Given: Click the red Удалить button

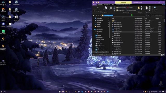Looking at the screenshot, I should pos(130,8).
